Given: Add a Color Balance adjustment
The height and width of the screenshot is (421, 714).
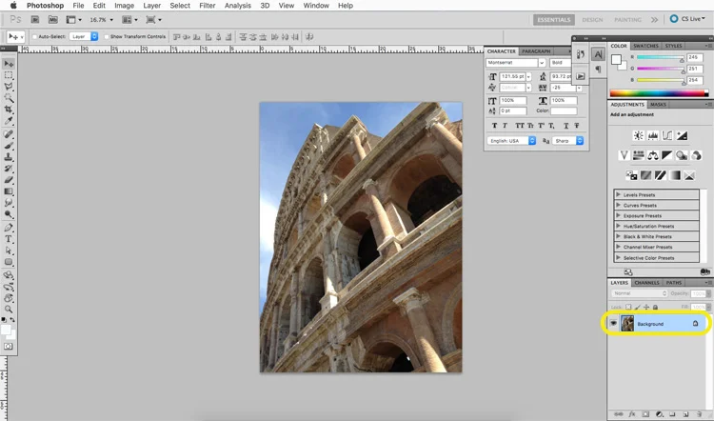Looking at the screenshot, I should 652,155.
